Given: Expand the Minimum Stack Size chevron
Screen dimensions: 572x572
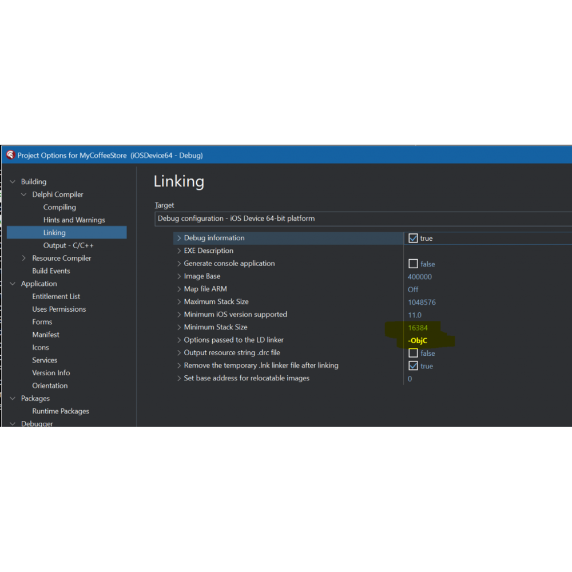Looking at the screenshot, I should 179,327.
